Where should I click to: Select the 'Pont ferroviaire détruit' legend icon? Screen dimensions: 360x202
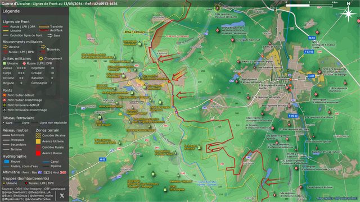click(4, 105)
